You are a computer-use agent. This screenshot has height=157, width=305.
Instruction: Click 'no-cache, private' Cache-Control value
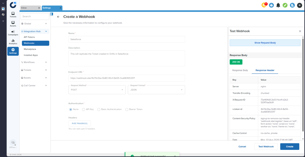(x=269, y=133)
